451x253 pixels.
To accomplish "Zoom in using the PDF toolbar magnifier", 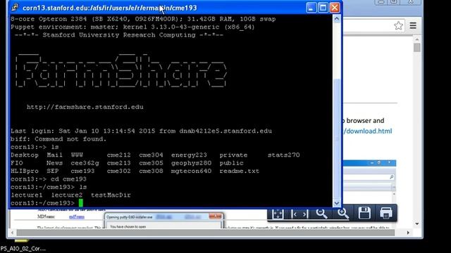I will point(343,214).
